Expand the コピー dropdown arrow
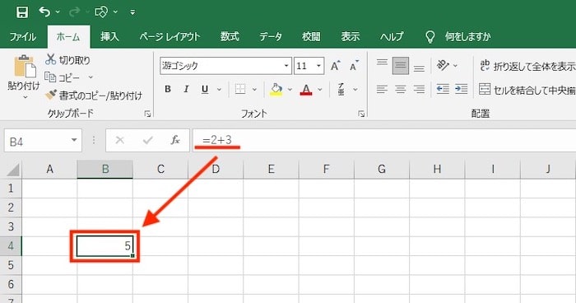Viewport: 576px width, 303px height. pos(91,77)
